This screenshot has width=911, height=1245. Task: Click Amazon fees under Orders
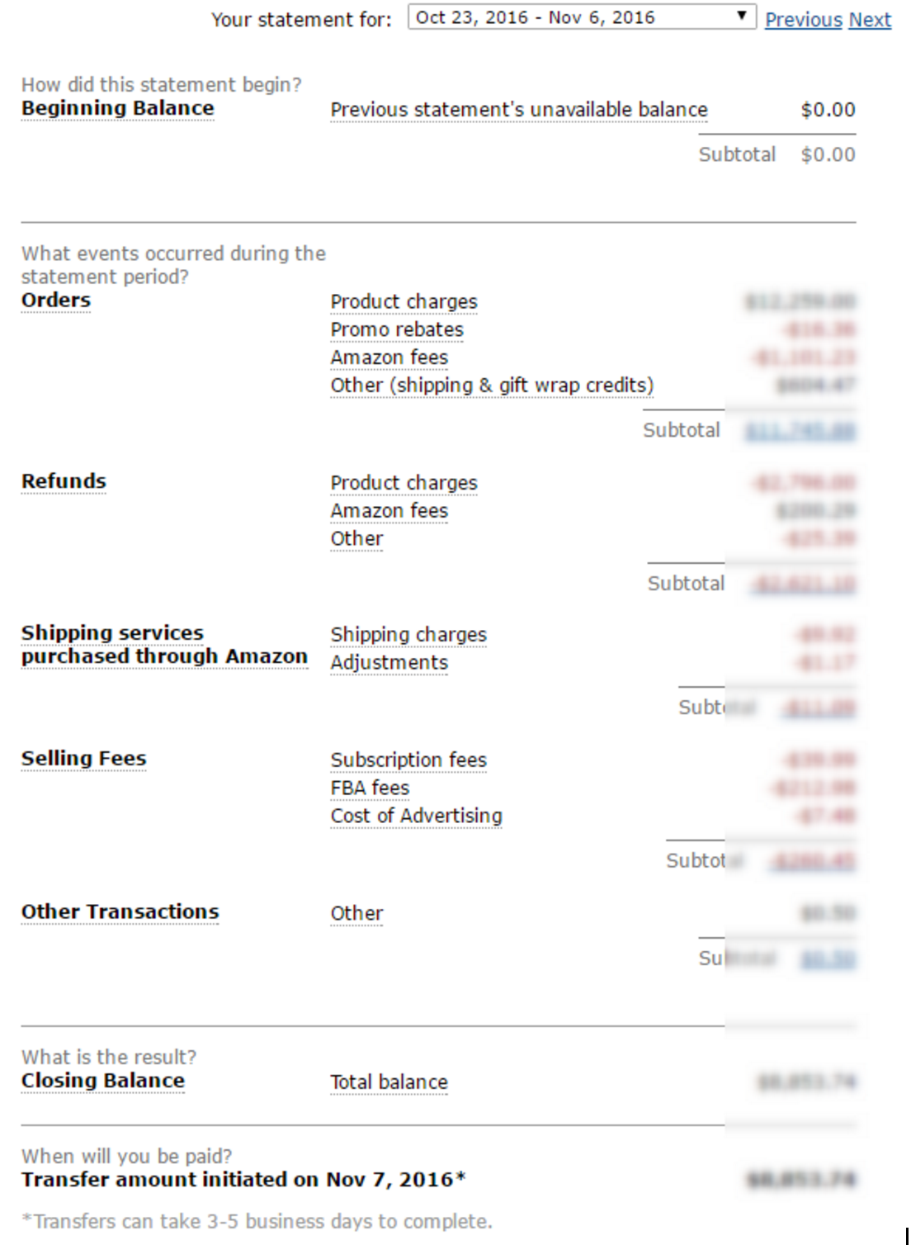(389, 357)
